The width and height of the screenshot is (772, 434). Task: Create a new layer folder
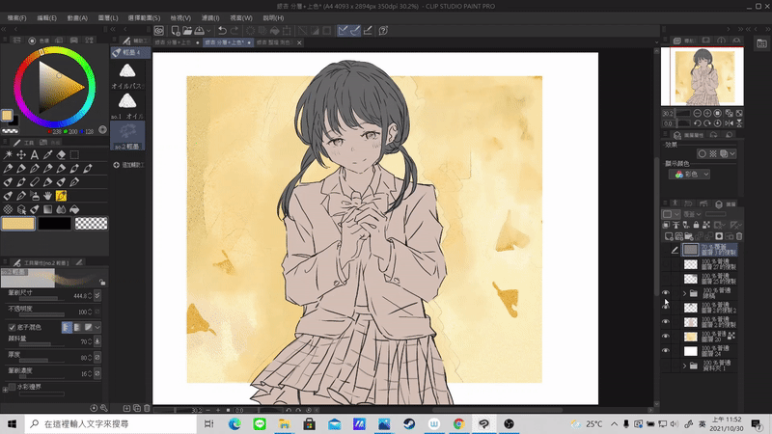point(689,236)
